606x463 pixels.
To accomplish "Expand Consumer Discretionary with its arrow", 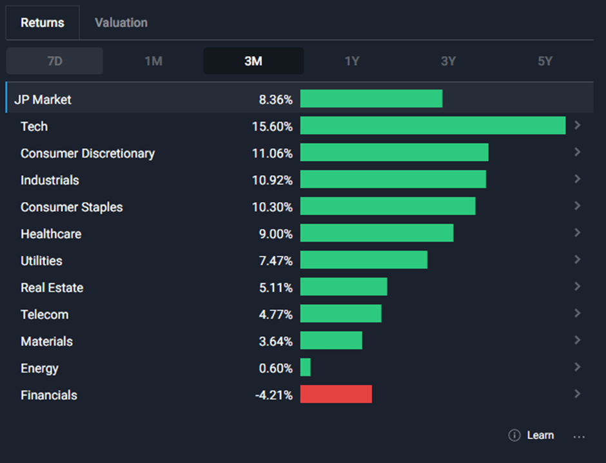I will coord(578,153).
